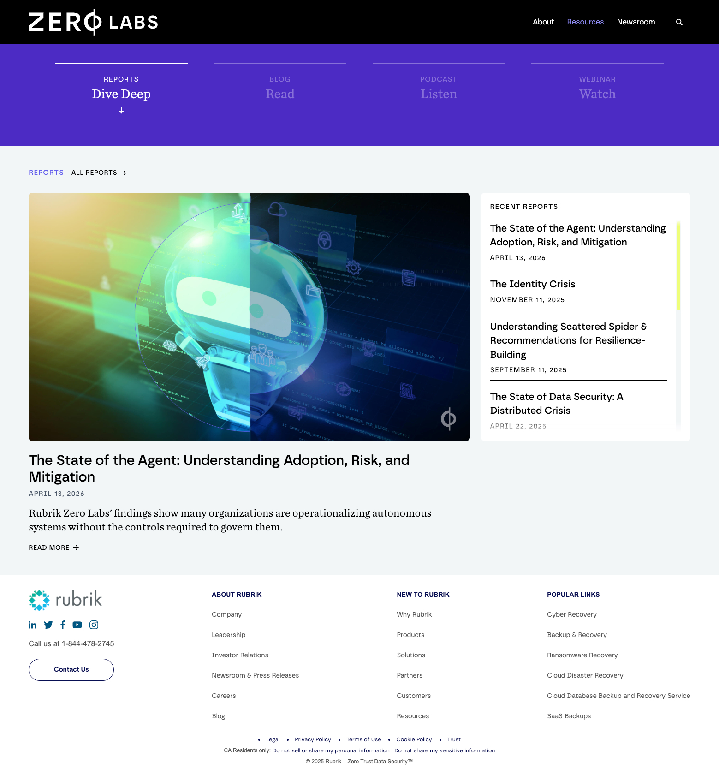Open Rubrik's YouTube icon
Image resolution: width=719 pixels, height=780 pixels.
click(77, 625)
